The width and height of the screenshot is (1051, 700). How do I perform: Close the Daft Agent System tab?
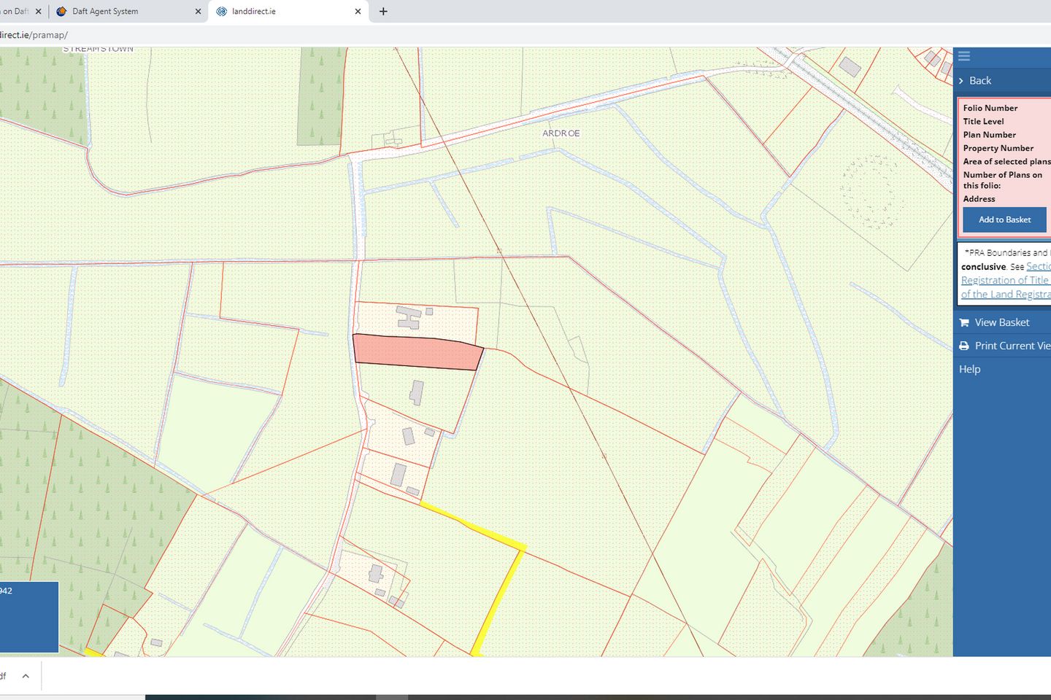[197, 11]
